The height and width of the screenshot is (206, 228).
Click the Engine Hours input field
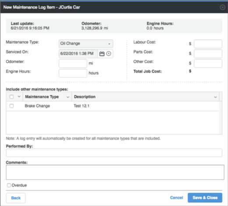coord(73,73)
